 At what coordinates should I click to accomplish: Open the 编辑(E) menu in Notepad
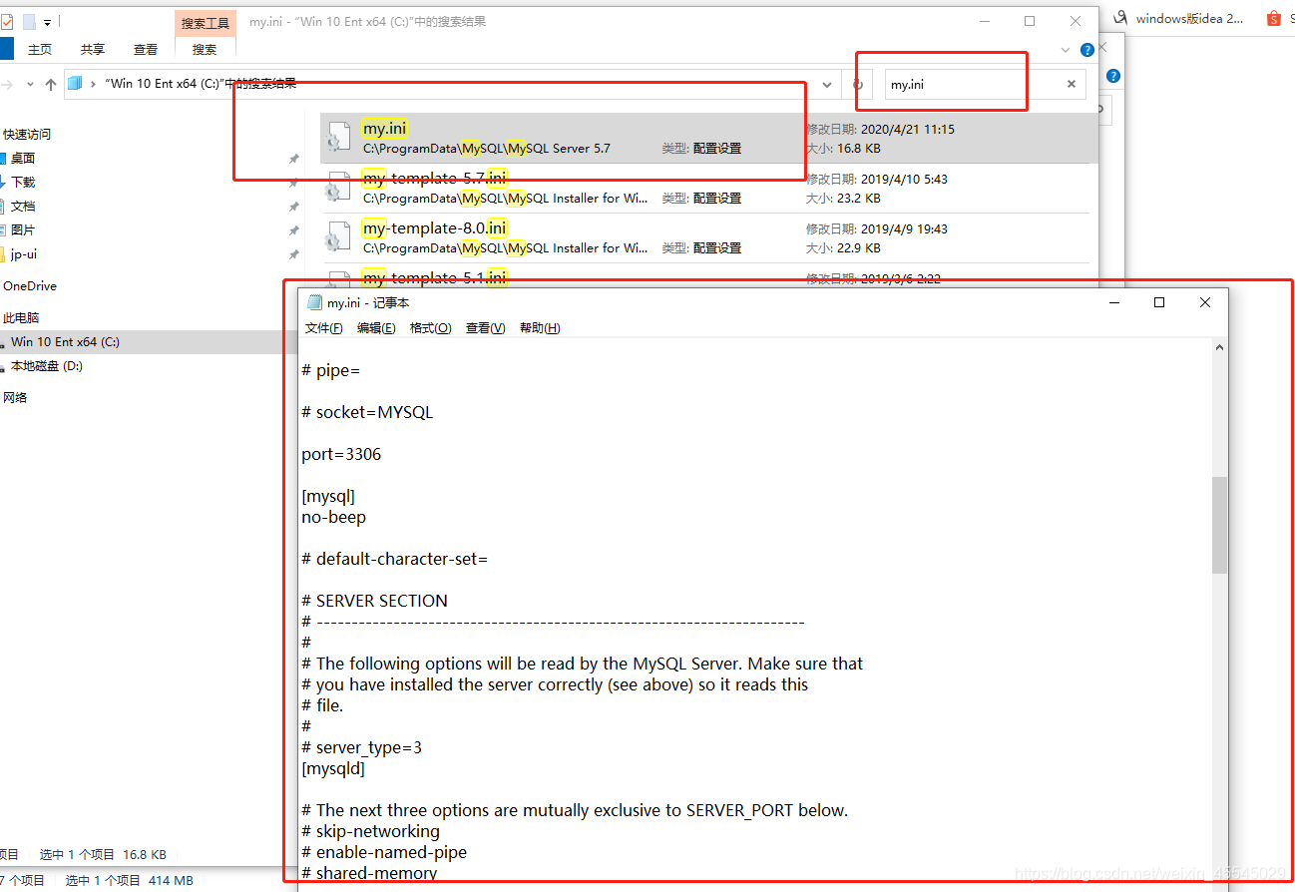click(x=376, y=327)
